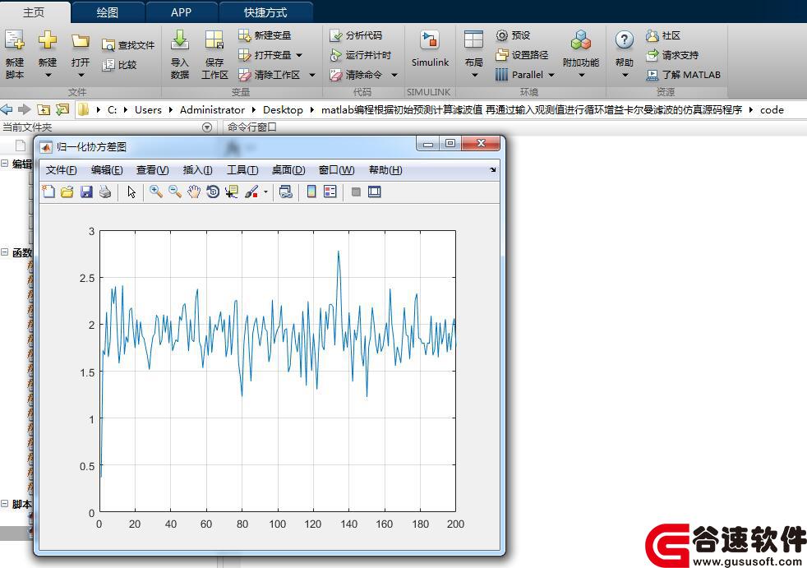
Task: Open the figure's 编辑(E) menu
Action: tap(107, 170)
